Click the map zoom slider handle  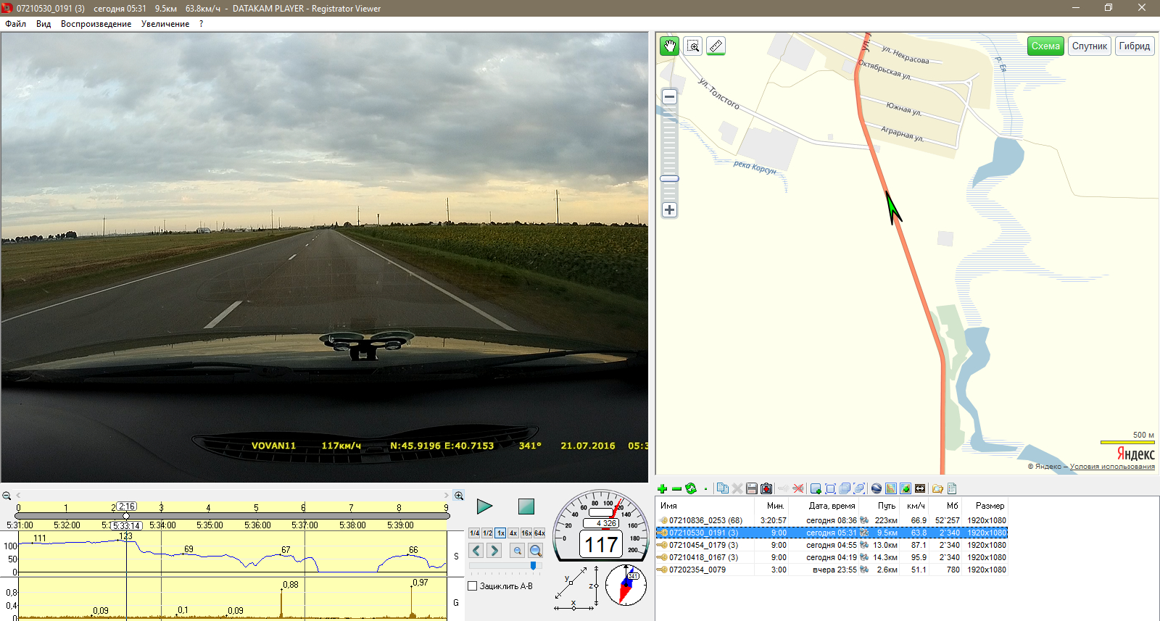click(669, 178)
